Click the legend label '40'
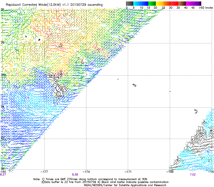This screenshot has height=187, width=214. (x=186, y=8)
